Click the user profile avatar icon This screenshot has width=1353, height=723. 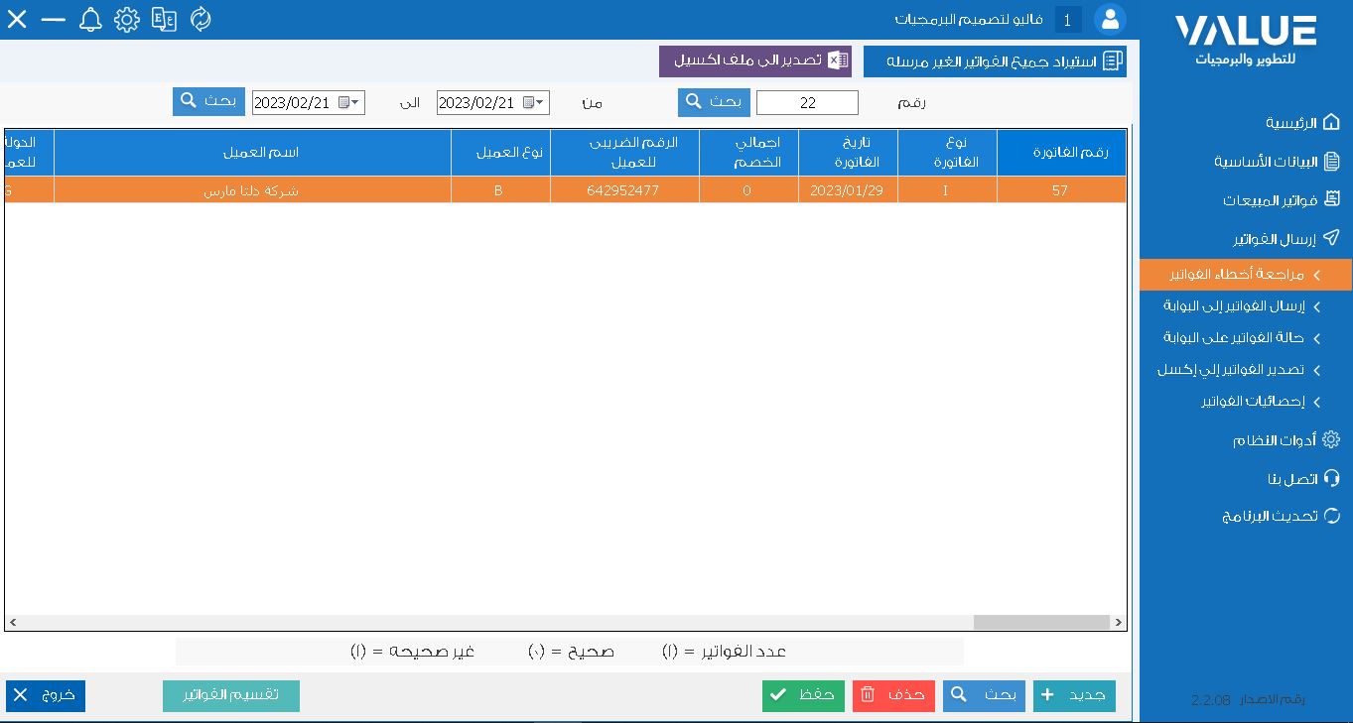pos(1109,19)
